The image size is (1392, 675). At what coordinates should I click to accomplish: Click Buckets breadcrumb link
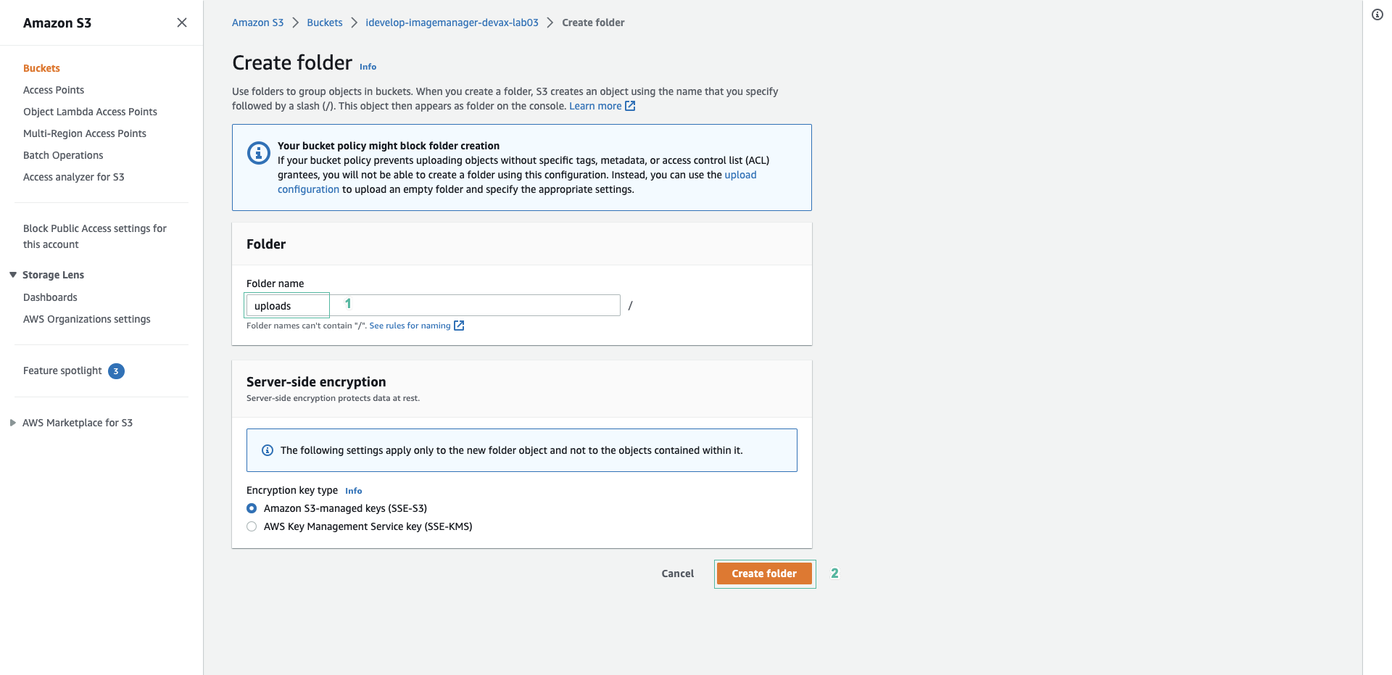point(325,22)
